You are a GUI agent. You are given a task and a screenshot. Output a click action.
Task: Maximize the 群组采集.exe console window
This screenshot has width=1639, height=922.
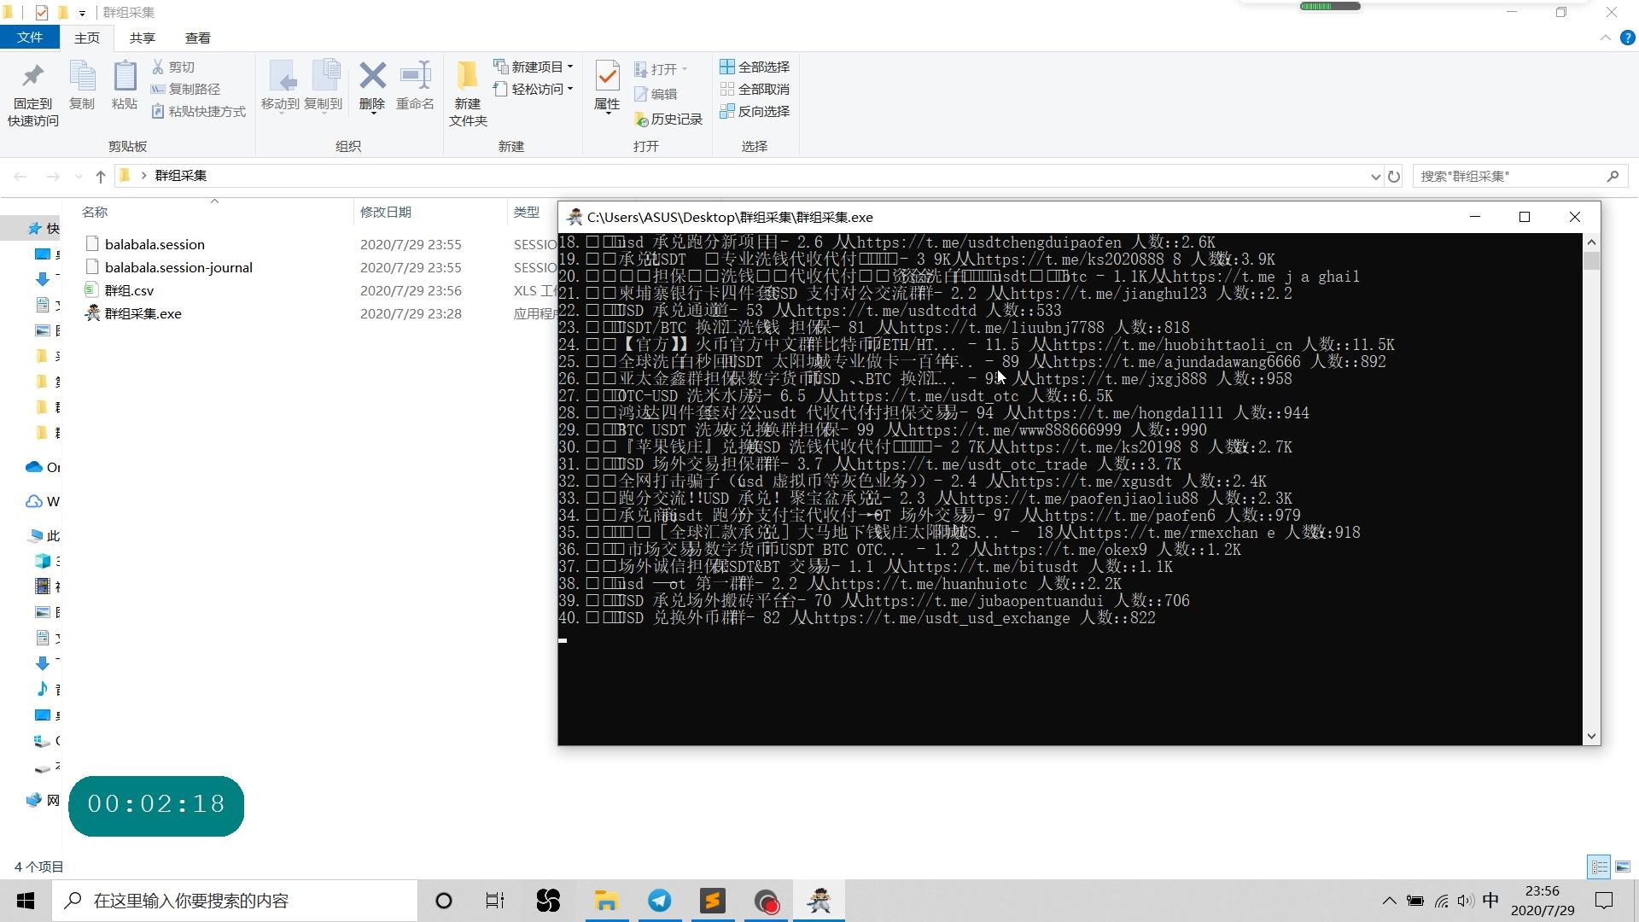pyautogui.click(x=1525, y=217)
